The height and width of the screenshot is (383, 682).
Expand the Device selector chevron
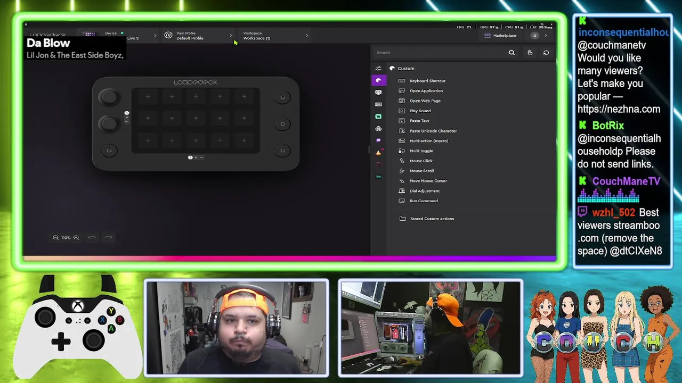155,36
